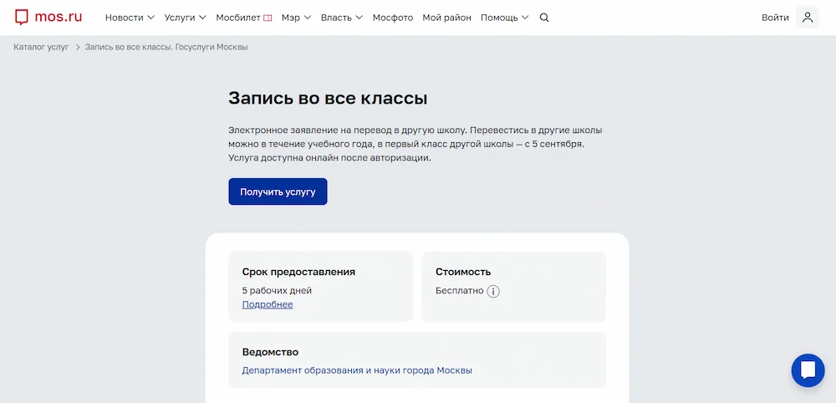Click breadcrumb Запись во все классы. Госуслуги Москвы
Image resolution: width=836 pixels, height=403 pixels.
[166, 47]
